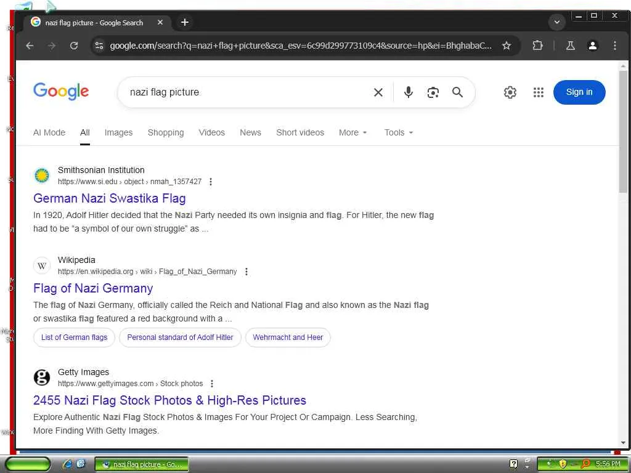The image size is (631, 473).
Task: Open site information icon in address bar
Action: pyautogui.click(x=99, y=46)
